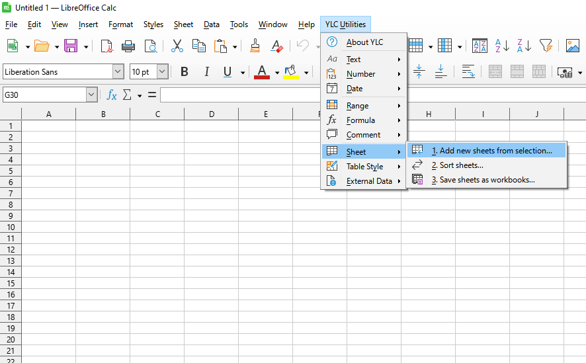Expand the font size dropdown

(x=162, y=72)
